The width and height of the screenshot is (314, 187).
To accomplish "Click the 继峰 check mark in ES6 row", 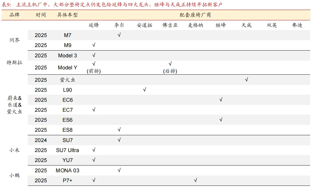I will (221, 119).
